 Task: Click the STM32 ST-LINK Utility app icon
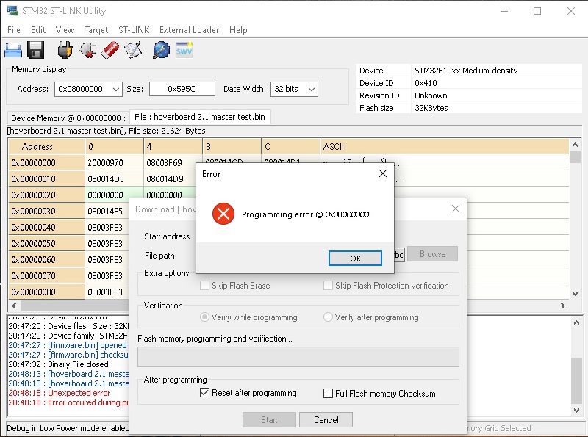tap(12, 10)
